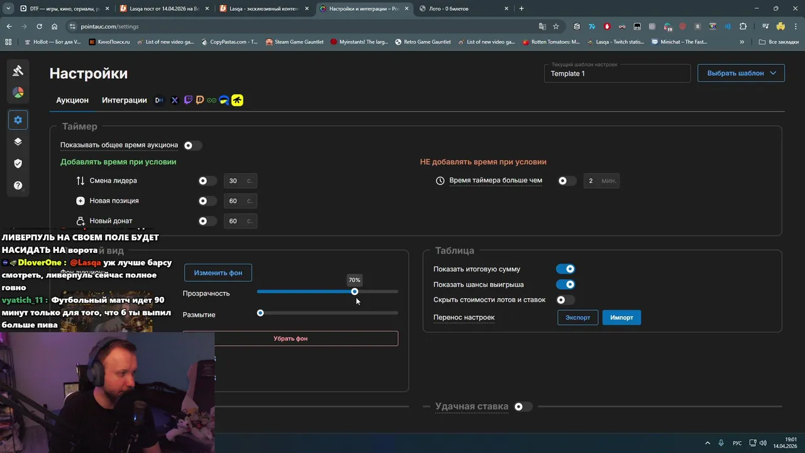Image resolution: width=805 pixels, height=453 pixels.
Task: Enable the Новая позиция switch
Action: pyautogui.click(x=207, y=201)
